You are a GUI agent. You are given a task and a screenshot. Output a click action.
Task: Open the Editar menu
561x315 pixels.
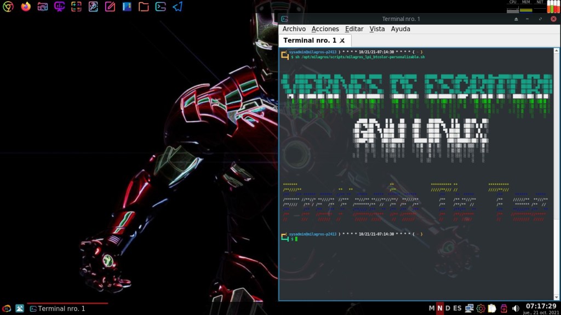(354, 28)
